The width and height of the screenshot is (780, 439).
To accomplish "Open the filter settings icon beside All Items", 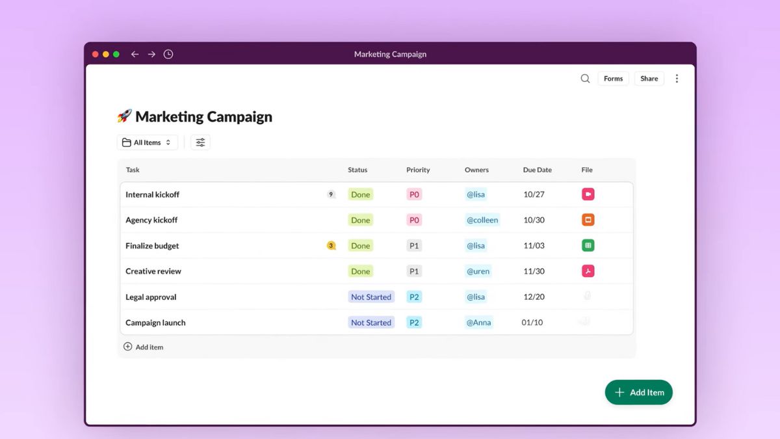I will coord(200,142).
